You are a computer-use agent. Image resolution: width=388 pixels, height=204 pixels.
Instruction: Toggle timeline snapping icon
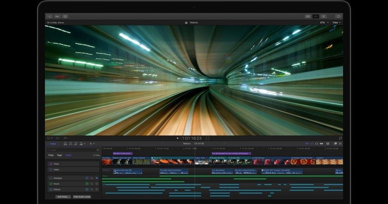click(321, 143)
